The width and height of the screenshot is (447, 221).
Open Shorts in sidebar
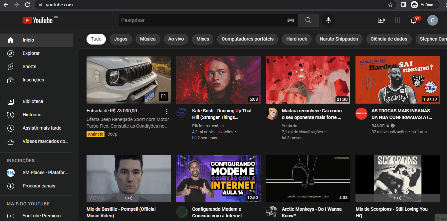pyautogui.click(x=37, y=66)
